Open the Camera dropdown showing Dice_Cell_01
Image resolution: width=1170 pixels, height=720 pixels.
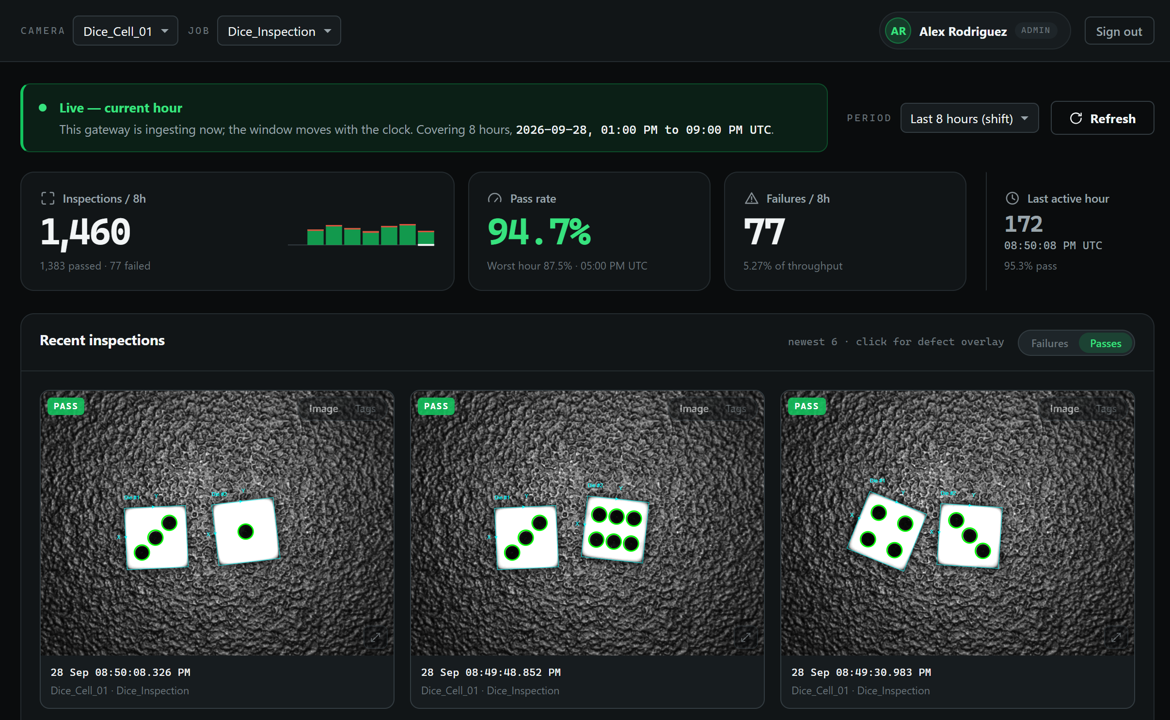click(126, 31)
